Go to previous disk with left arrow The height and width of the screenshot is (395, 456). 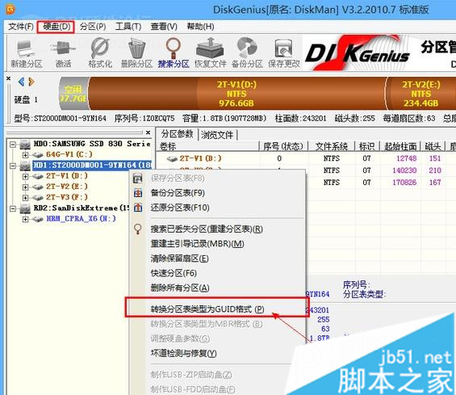(x=21, y=82)
